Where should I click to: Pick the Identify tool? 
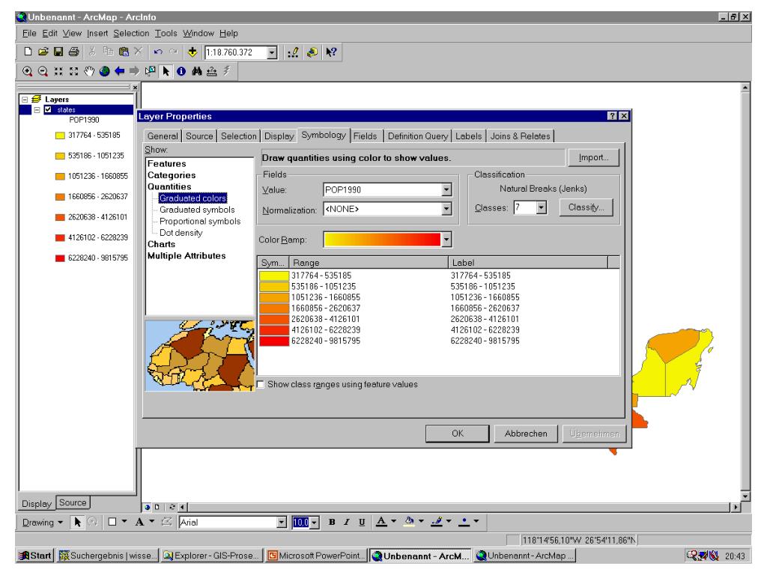click(x=181, y=71)
